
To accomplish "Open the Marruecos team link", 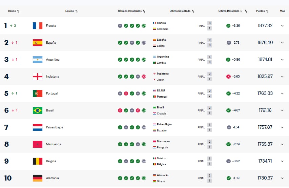I will [53, 144].
